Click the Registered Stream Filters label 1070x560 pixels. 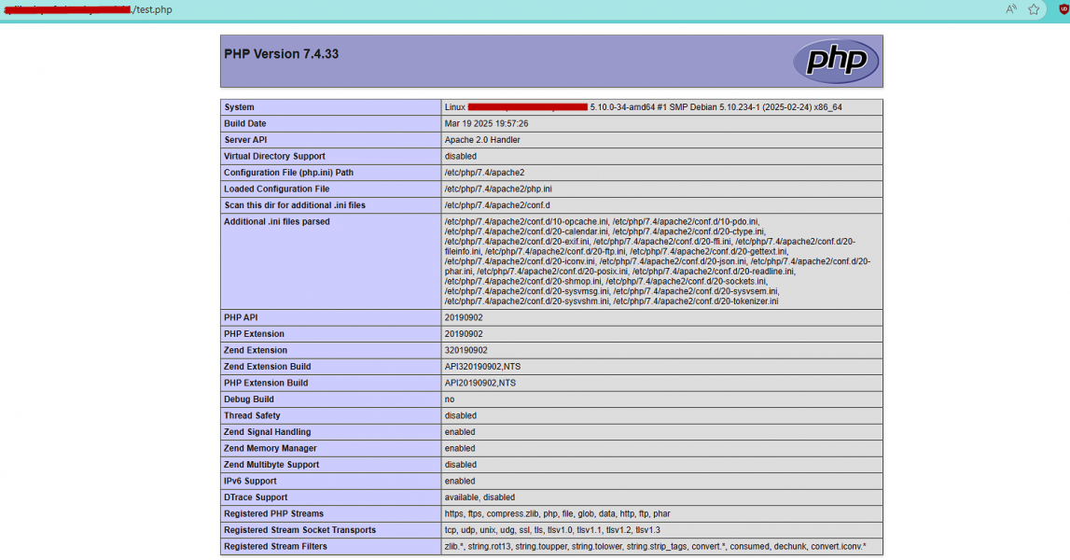click(x=275, y=547)
